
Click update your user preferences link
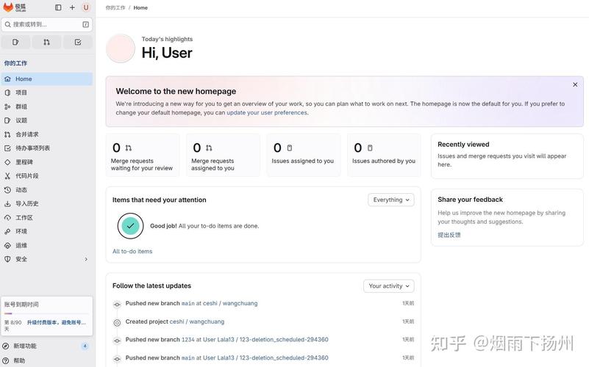coord(267,112)
